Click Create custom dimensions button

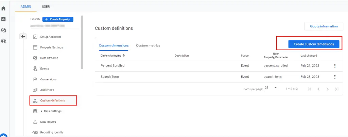[x=314, y=44]
